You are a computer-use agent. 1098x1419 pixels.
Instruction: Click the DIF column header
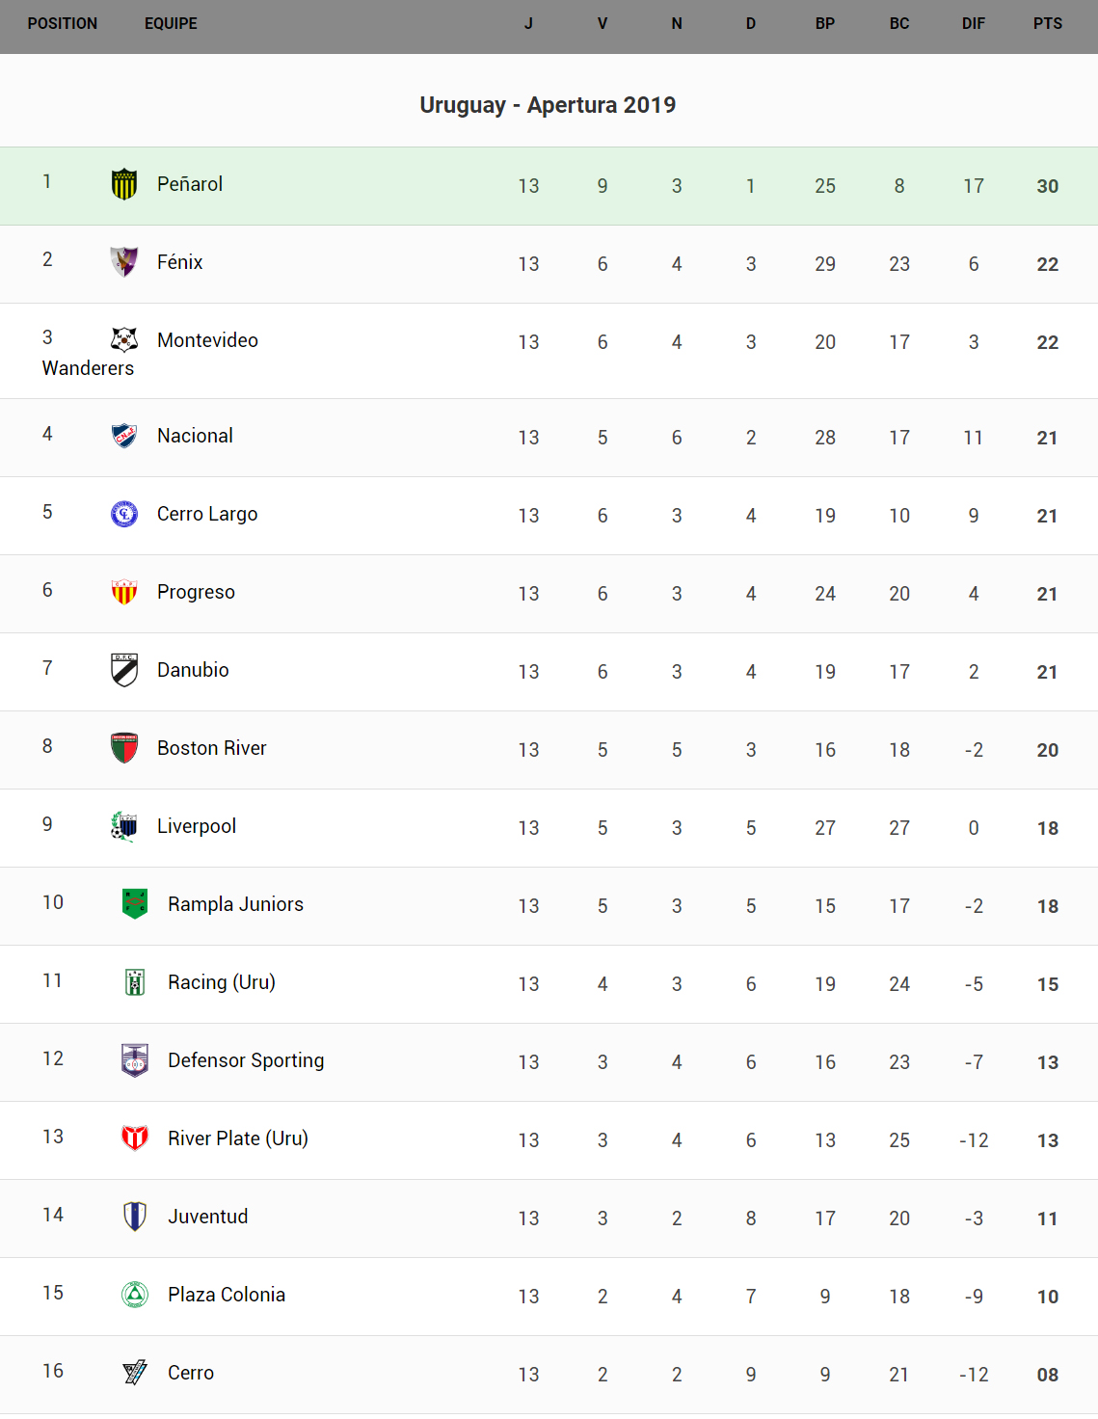(973, 23)
